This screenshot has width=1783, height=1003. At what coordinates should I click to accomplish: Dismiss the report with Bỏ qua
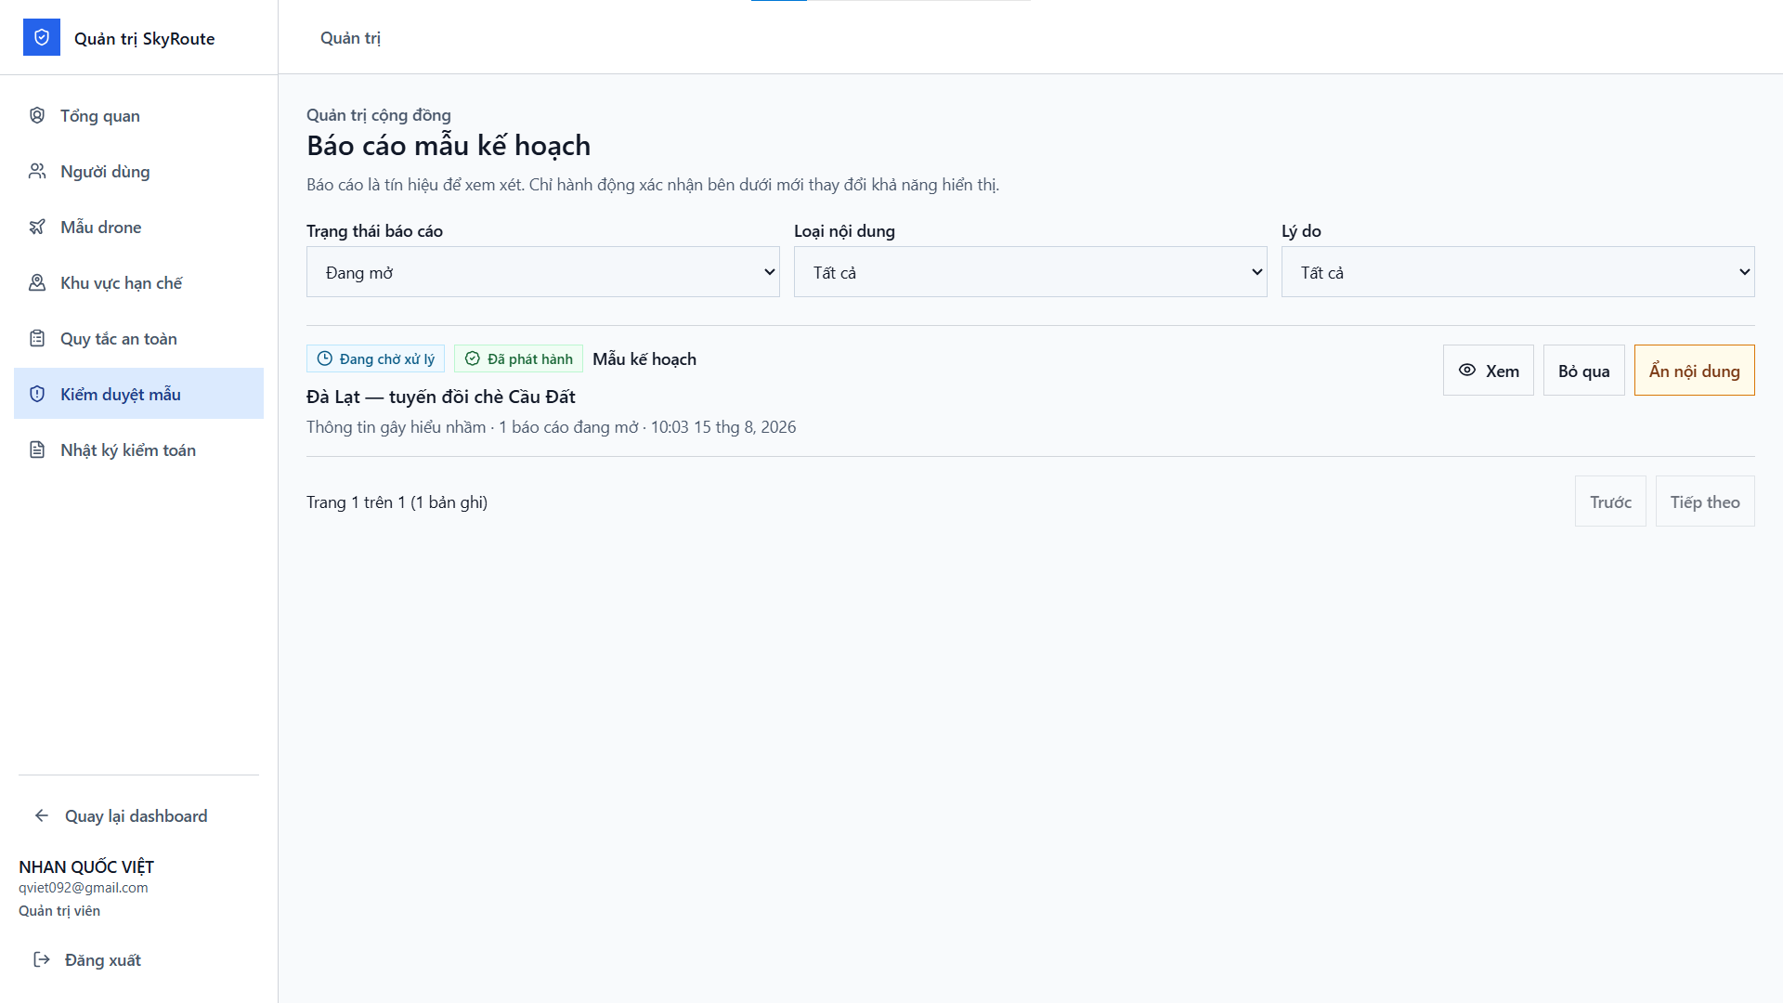1584,371
